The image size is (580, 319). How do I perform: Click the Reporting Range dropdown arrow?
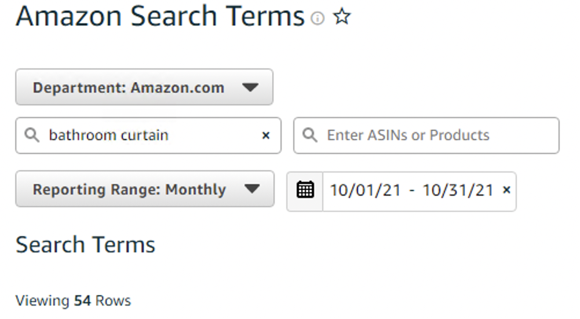(x=252, y=189)
